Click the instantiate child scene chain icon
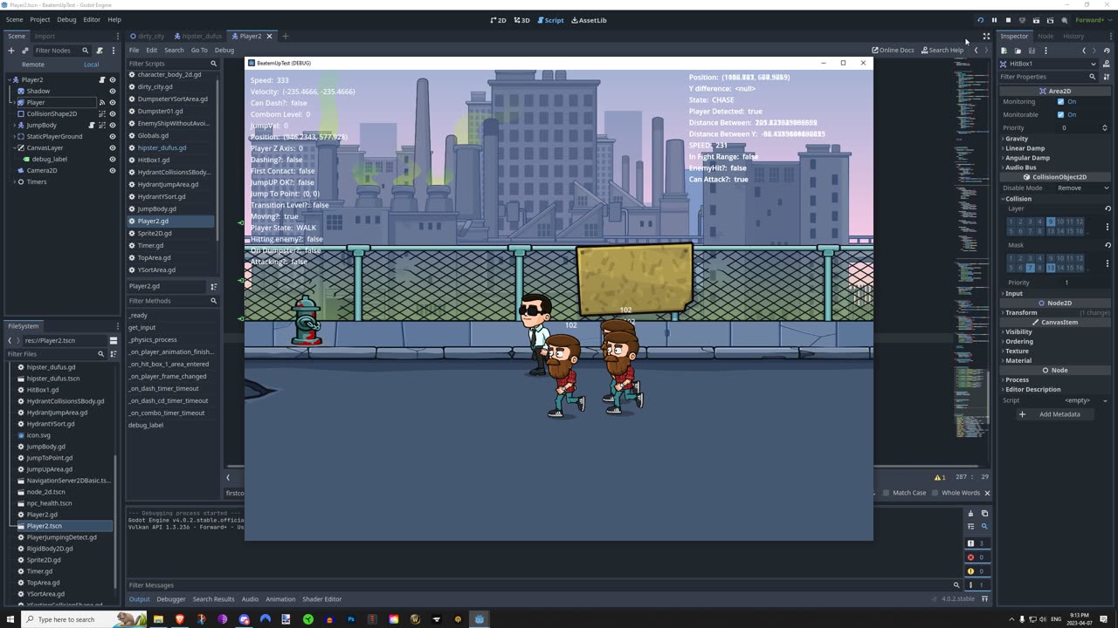 [x=25, y=51]
